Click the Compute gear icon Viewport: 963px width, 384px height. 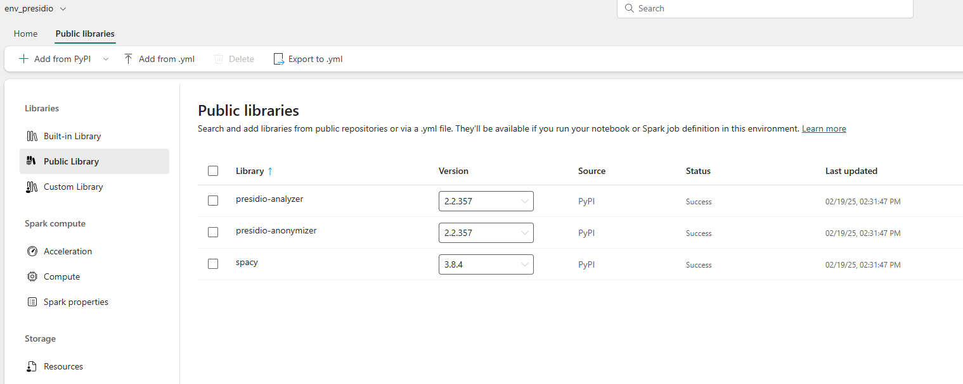32,276
